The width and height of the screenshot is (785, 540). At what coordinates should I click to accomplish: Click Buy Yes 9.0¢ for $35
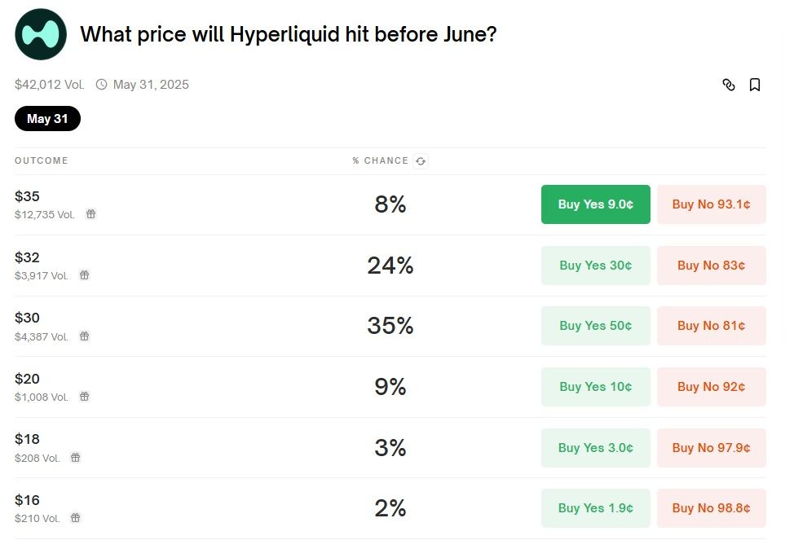point(595,204)
